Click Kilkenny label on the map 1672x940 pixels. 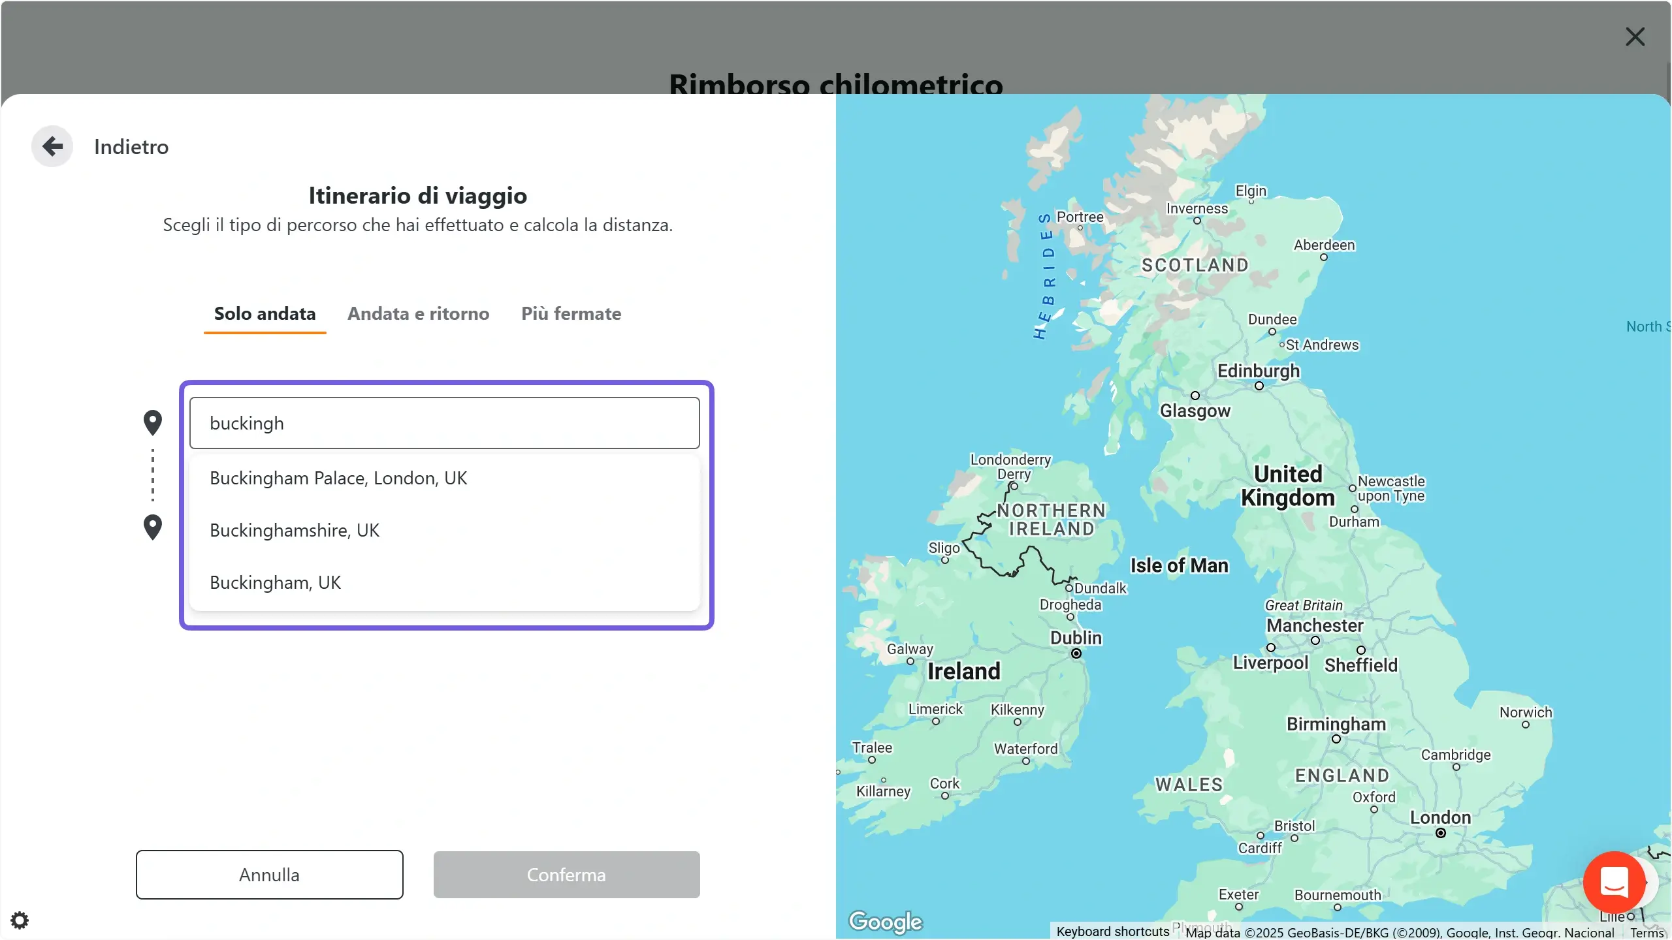click(1017, 710)
